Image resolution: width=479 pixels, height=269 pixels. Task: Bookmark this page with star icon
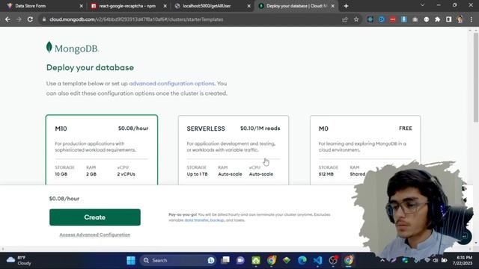(x=356, y=19)
